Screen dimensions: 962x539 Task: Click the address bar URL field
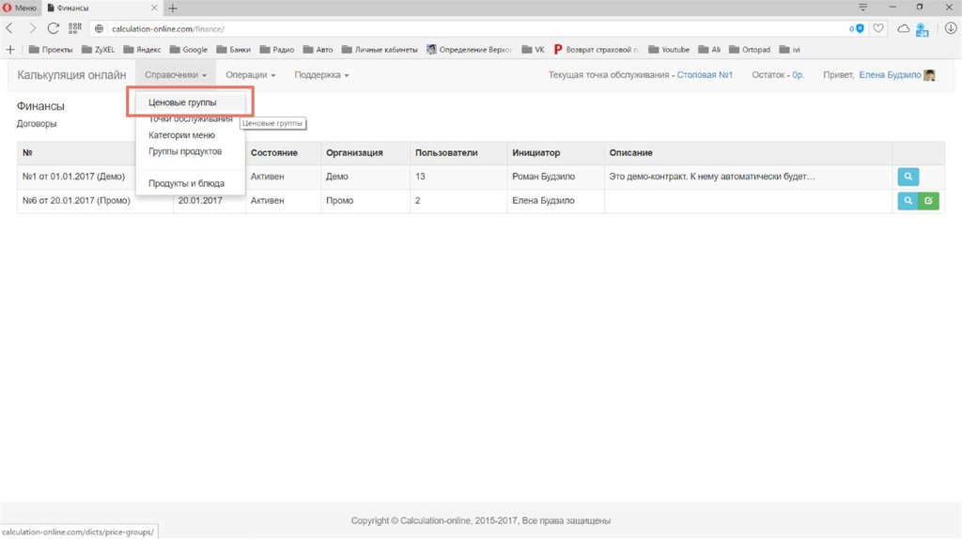470,29
